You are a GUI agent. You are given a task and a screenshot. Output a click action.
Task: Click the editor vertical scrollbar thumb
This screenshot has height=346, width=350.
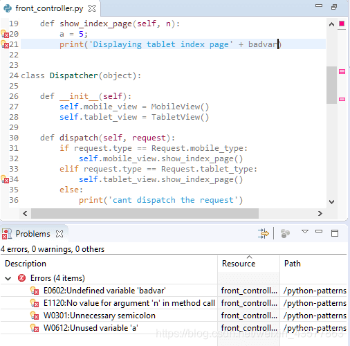click(331, 85)
